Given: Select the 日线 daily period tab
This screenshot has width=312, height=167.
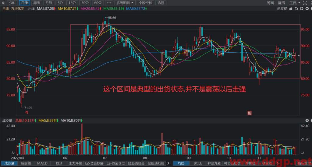Looking at the screenshot, I should pos(24,3).
